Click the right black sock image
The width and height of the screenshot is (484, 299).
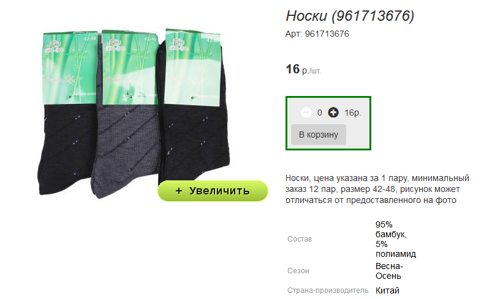pos(194,105)
